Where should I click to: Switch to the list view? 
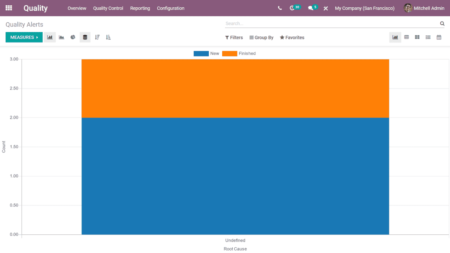pos(428,37)
